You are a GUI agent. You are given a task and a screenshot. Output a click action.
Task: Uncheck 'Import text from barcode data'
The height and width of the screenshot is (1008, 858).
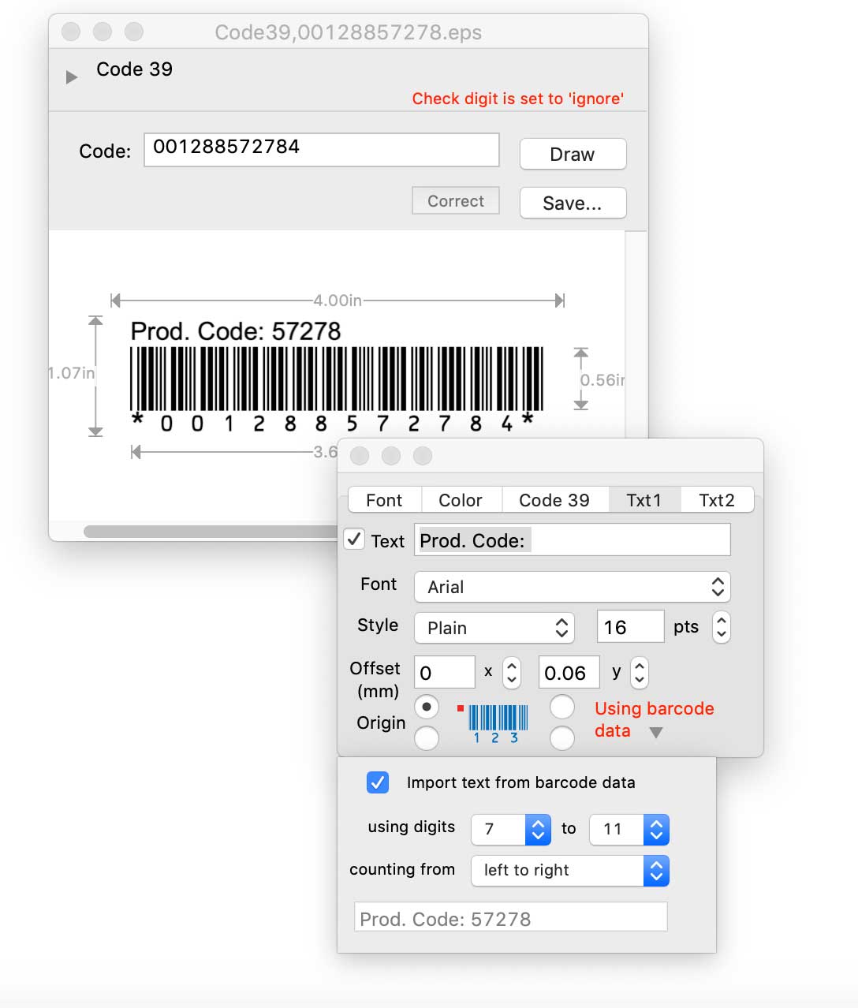378,782
